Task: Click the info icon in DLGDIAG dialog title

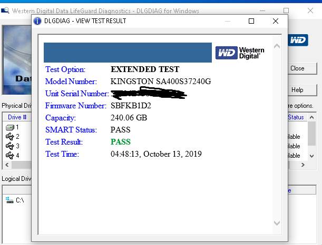Action: [37, 21]
